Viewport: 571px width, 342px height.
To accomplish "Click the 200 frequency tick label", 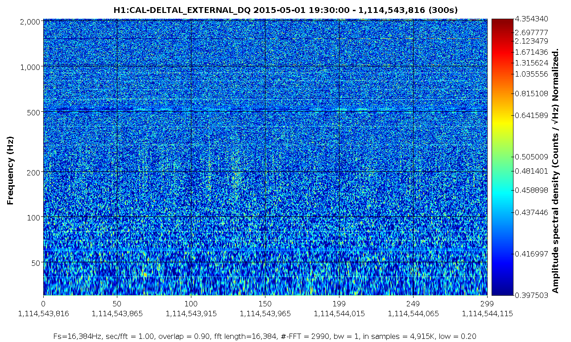I will click(34, 172).
